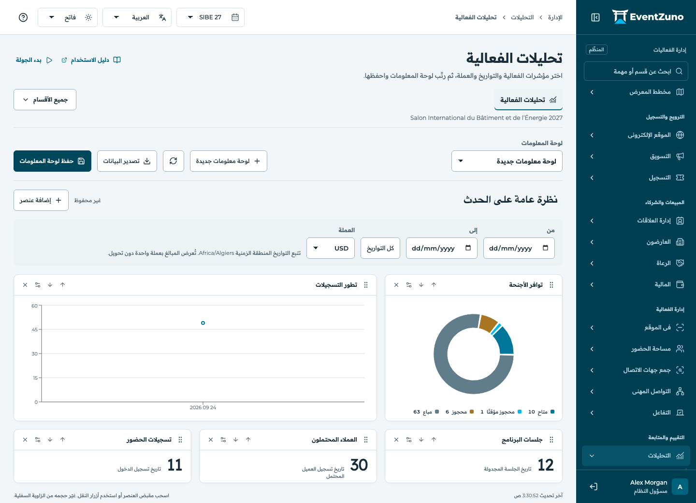Image resolution: width=696 pixels, height=503 pixels.
Task: Click the + لوحة معلومات جديدة button
Action: [229, 161]
